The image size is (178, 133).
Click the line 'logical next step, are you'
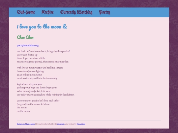(29, 84)
